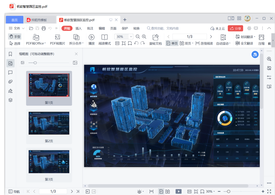Viewport: 275px width, 195px height.
Task: Print the document
Action: coord(44,28)
